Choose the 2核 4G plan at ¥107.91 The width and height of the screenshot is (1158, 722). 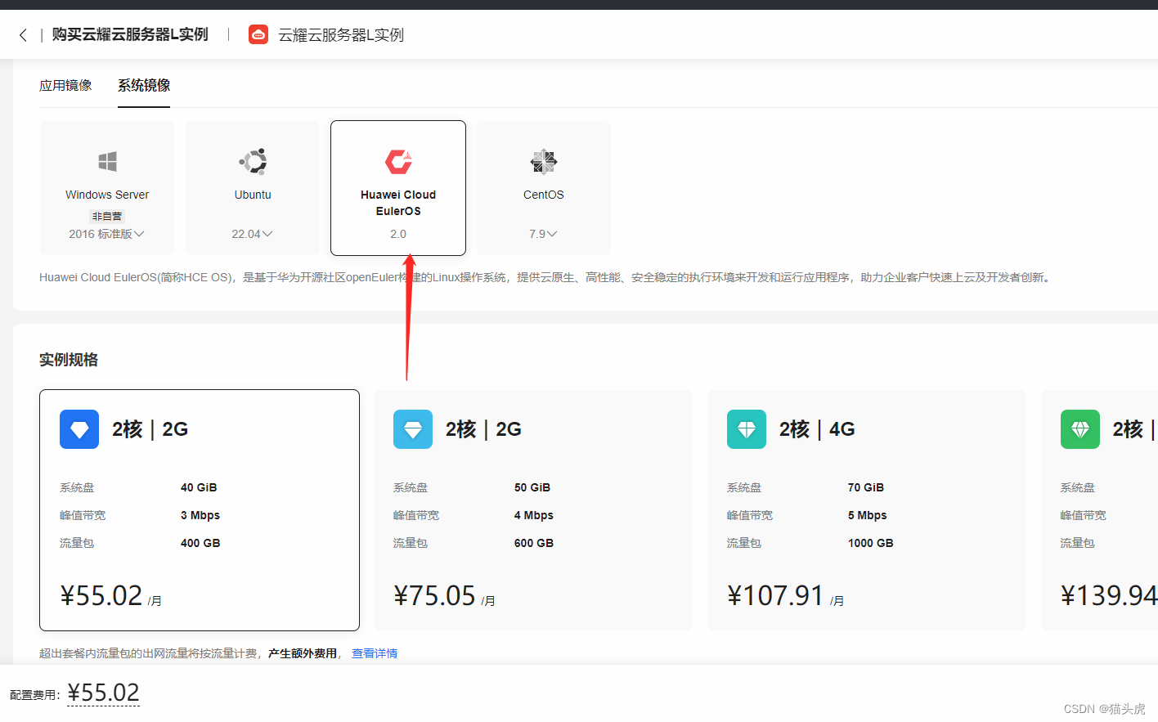[x=867, y=510]
